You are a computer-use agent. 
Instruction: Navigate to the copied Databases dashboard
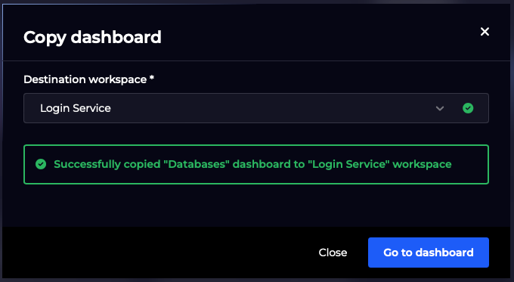tap(429, 253)
